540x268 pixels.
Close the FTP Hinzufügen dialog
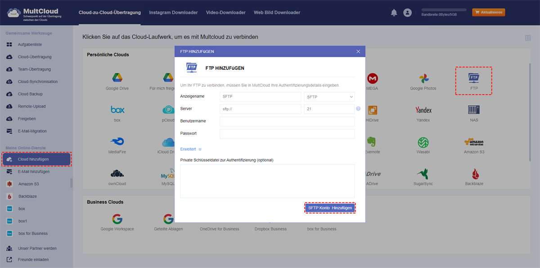358,52
